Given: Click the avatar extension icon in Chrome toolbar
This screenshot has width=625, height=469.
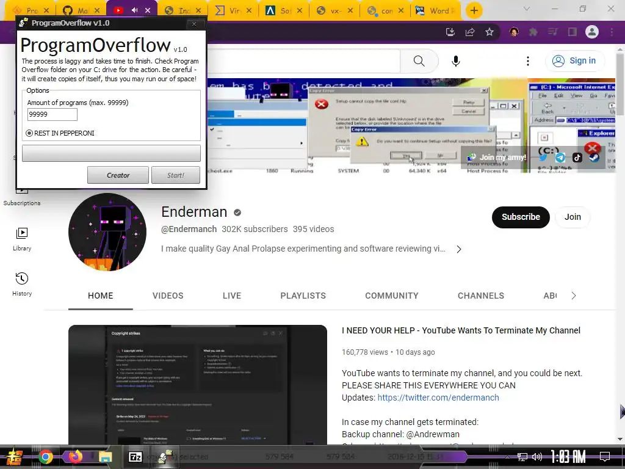Looking at the screenshot, I should (x=514, y=32).
